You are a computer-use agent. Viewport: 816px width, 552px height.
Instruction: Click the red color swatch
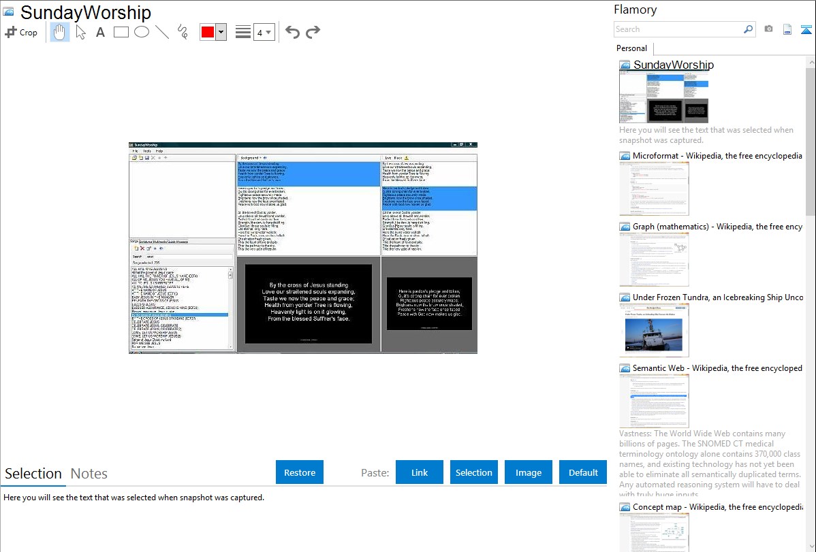tap(208, 32)
